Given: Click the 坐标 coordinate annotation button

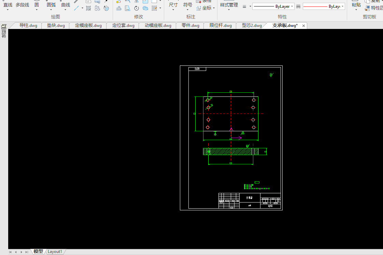Looking at the screenshot, I should 205,8.
